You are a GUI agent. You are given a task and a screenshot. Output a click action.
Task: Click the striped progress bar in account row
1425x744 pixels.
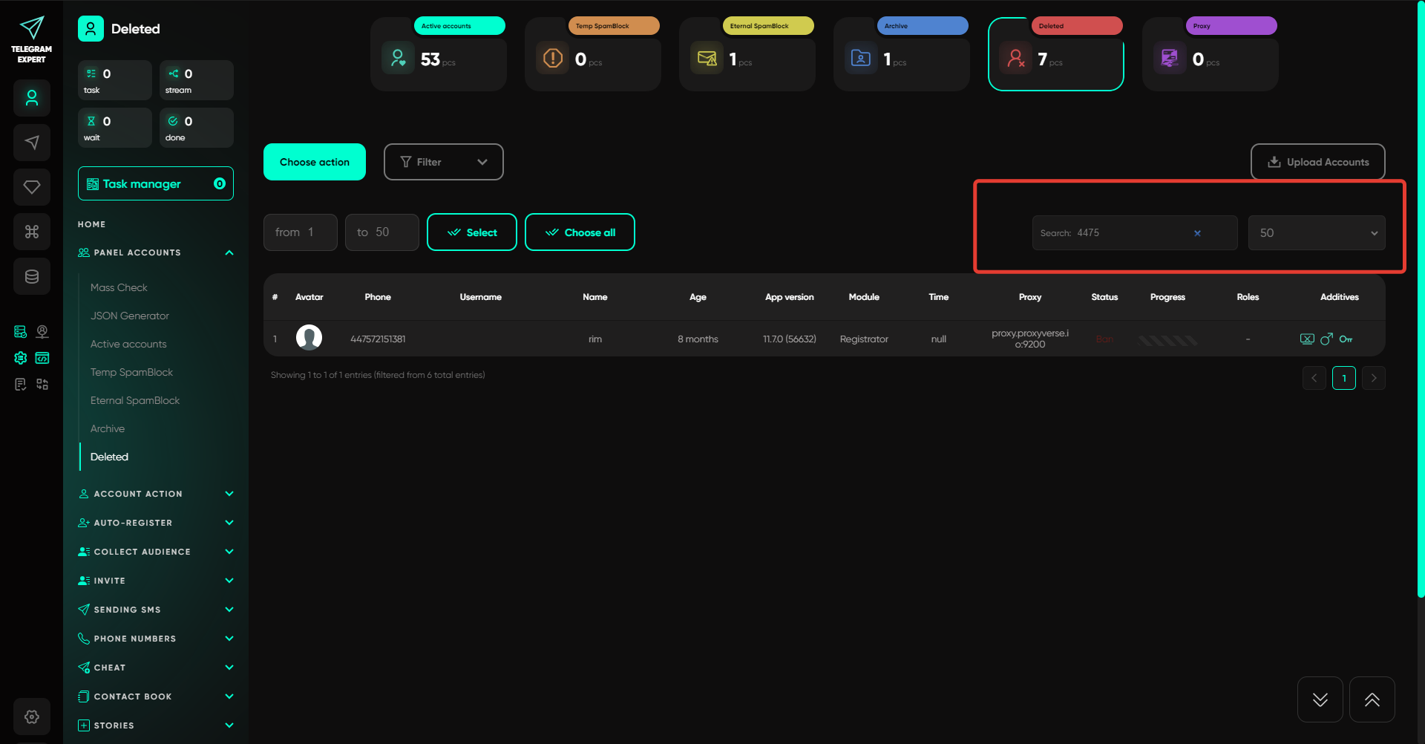(1167, 340)
